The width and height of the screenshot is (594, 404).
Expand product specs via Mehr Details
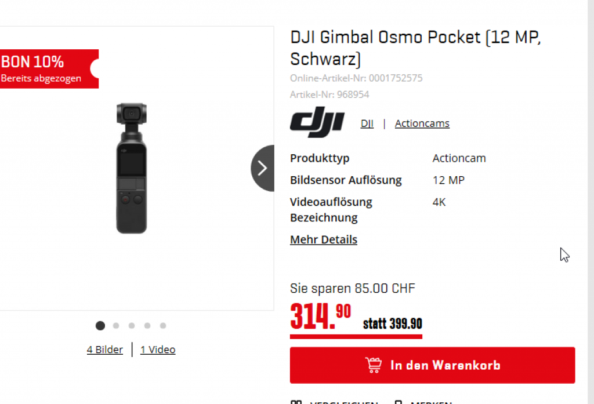pos(324,239)
